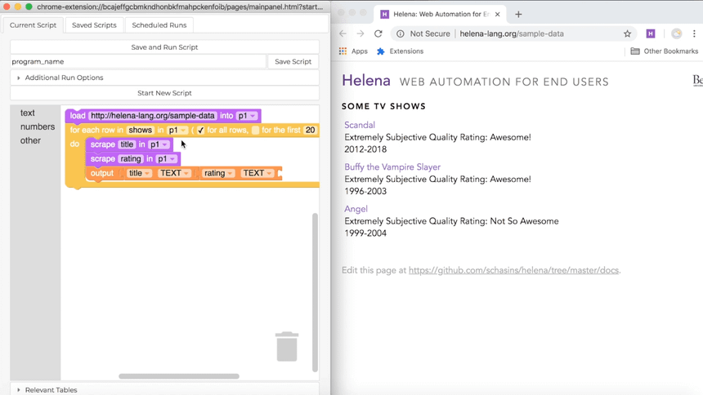Open the Apps grid shortcut
703x395 pixels.
[x=353, y=51]
